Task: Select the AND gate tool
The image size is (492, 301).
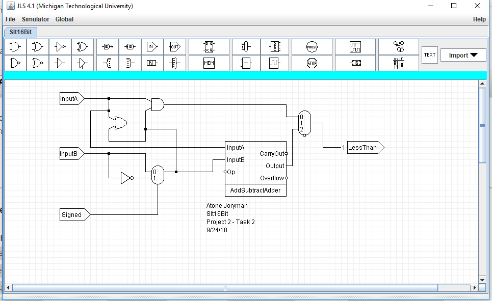Action: pos(15,47)
